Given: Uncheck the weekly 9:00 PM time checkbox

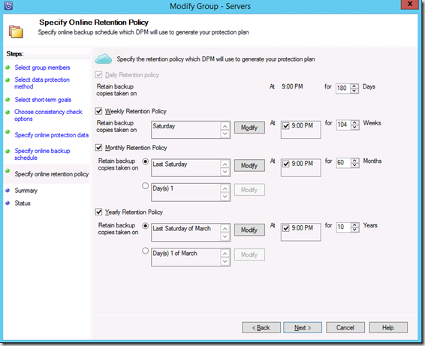Looking at the screenshot, I should click(x=286, y=126).
